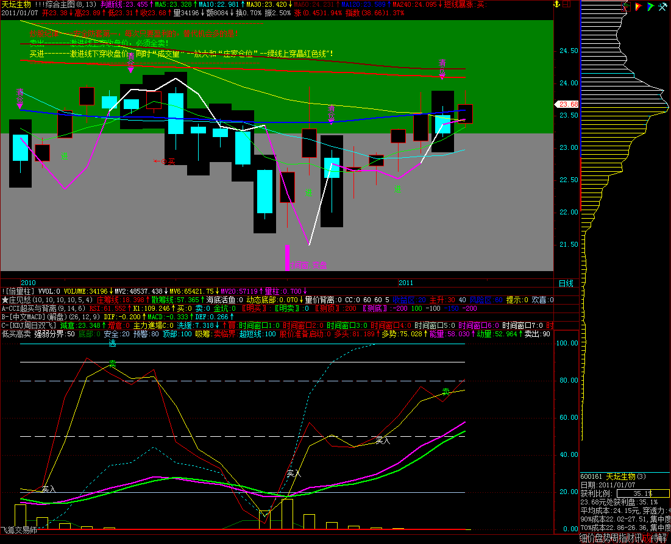671x544 pixels.
Task: Click the 600161 stock code
Action: click(591, 476)
